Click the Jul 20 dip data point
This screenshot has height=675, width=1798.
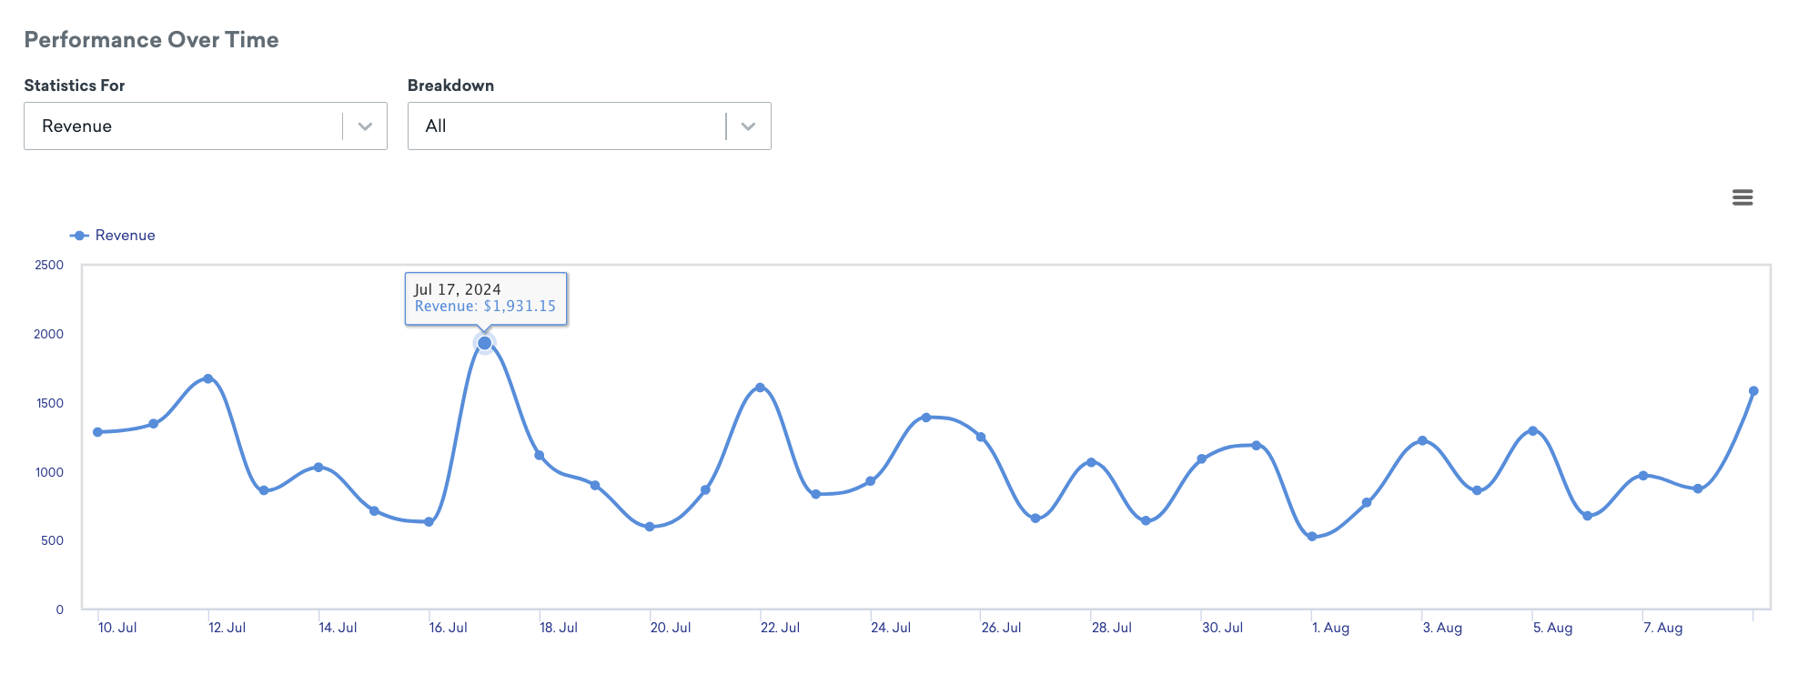[650, 527]
